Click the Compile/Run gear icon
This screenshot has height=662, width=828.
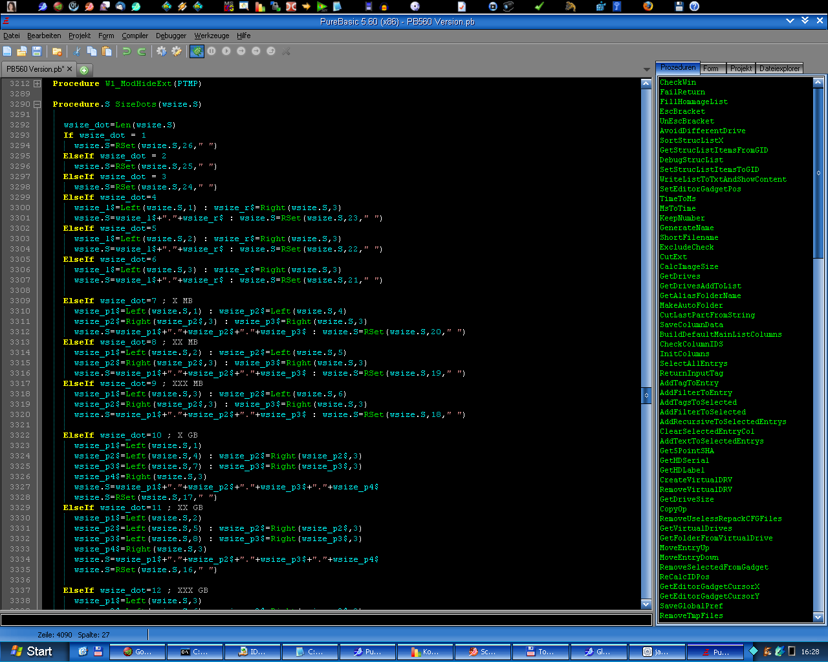click(x=162, y=51)
